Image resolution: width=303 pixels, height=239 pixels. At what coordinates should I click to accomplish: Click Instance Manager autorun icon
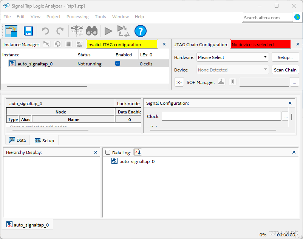point(57,44)
